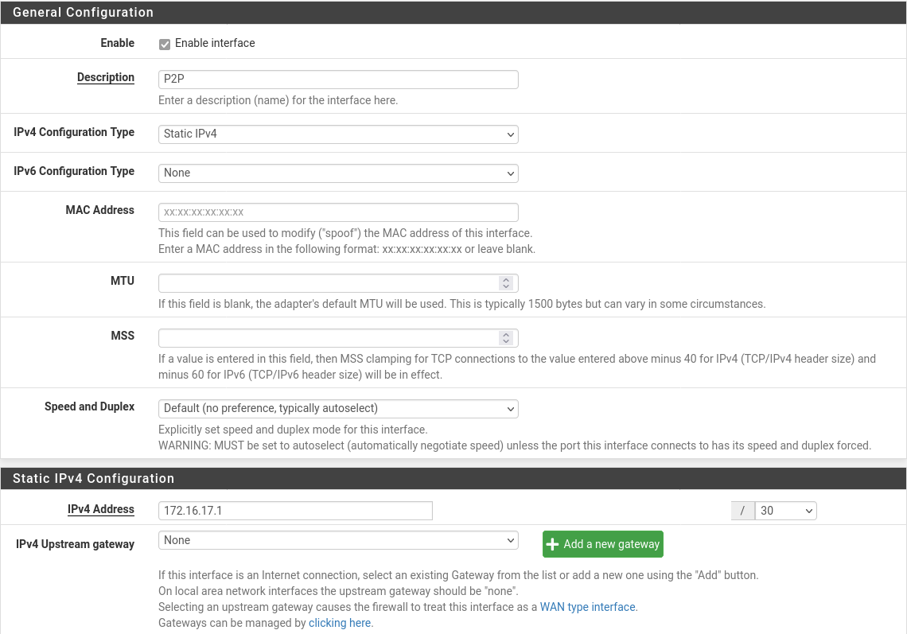Open the WAN type interface link
Viewport: 907px width, 634px height.
coord(588,607)
